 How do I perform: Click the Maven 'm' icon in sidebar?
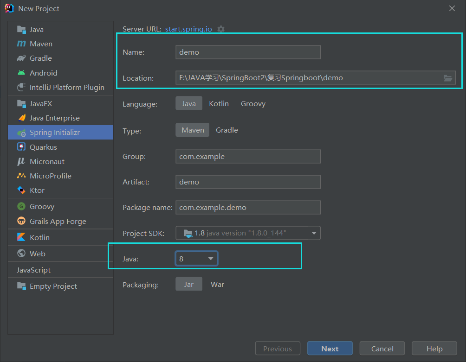pyautogui.click(x=21, y=44)
